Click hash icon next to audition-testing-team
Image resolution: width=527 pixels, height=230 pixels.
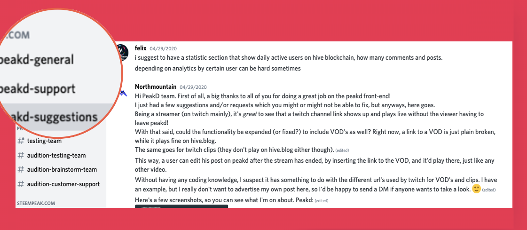[x=21, y=155]
